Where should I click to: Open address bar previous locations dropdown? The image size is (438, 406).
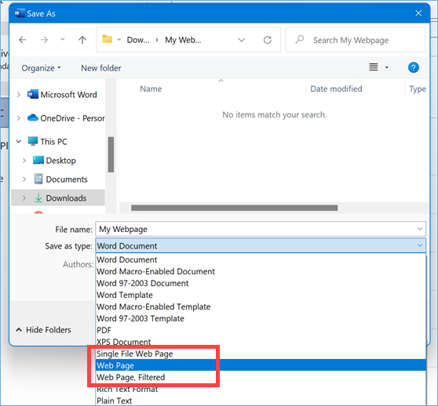[241, 40]
